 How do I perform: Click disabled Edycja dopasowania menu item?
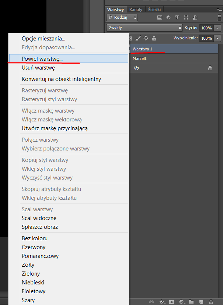point(69,47)
